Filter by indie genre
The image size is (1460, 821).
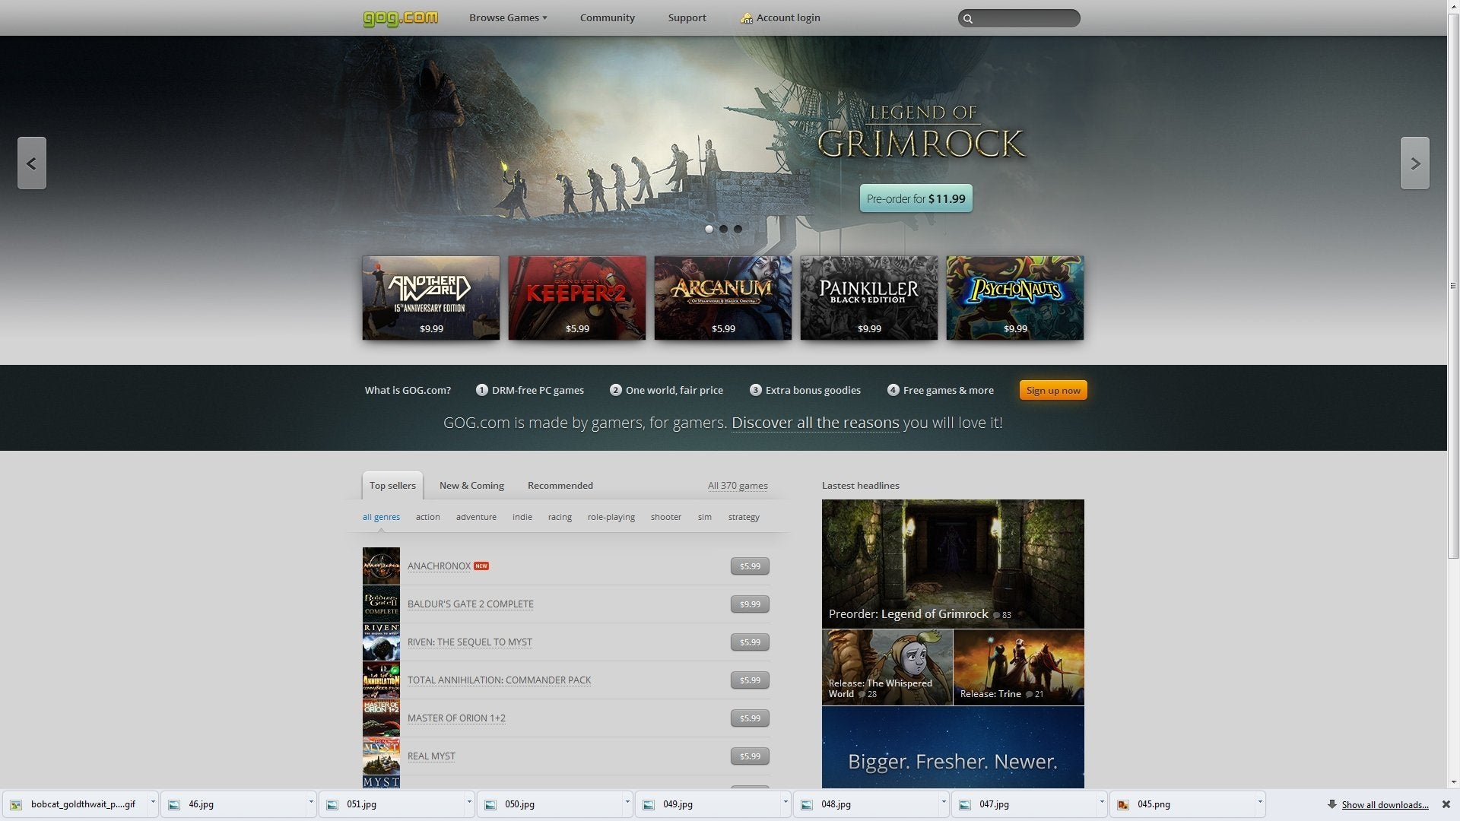tap(522, 517)
